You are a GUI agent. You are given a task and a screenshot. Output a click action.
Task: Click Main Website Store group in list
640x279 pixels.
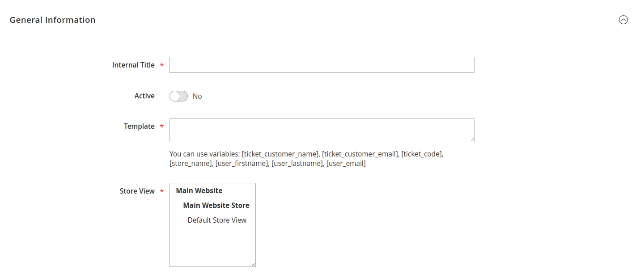point(216,205)
